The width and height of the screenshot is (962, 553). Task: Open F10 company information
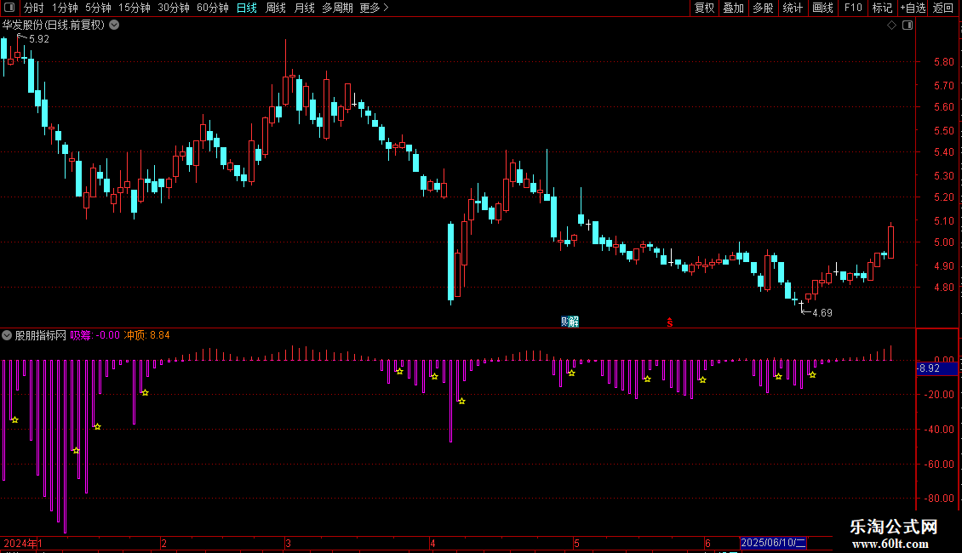(853, 8)
